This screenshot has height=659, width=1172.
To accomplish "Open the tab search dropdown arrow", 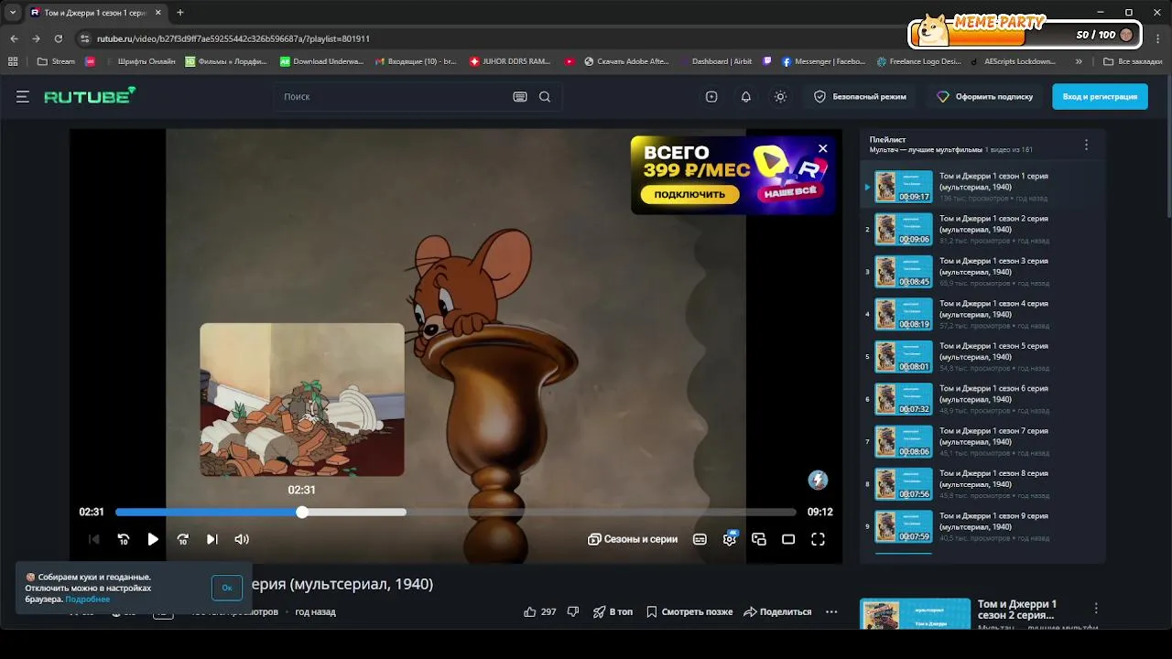I will [12, 13].
